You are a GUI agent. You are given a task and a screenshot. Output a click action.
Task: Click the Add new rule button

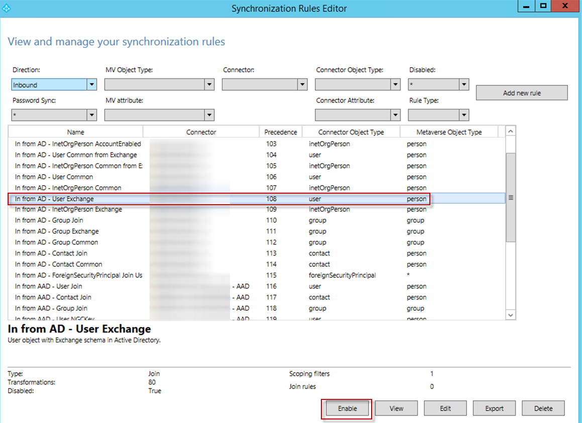tap(521, 93)
